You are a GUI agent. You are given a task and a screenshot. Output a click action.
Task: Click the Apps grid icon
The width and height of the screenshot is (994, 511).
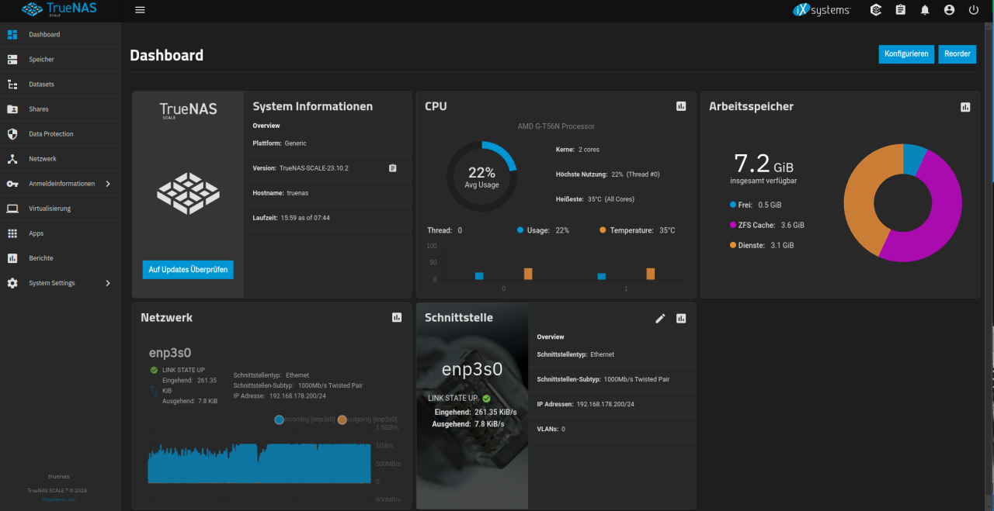click(x=12, y=233)
